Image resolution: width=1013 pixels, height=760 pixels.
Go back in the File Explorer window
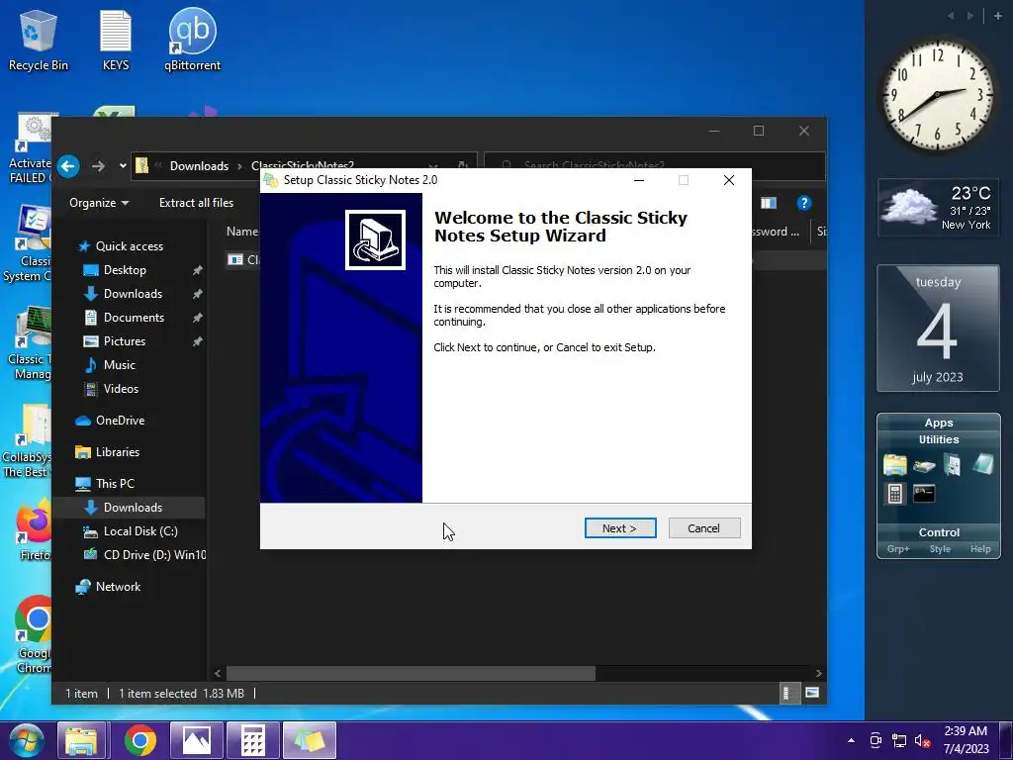68,166
